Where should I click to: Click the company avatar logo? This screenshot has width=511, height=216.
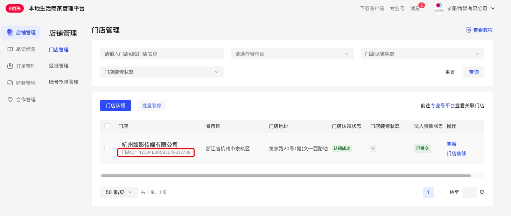[x=439, y=8]
